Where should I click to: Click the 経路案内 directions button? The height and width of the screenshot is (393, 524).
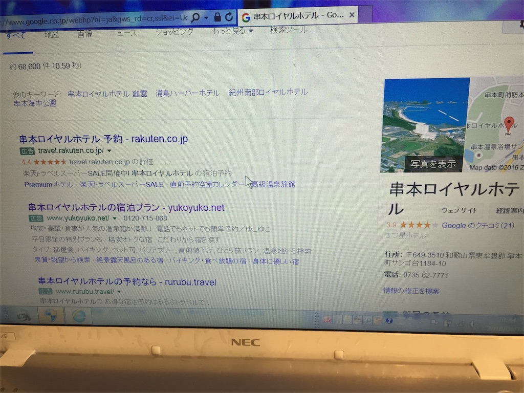pyautogui.click(x=509, y=210)
